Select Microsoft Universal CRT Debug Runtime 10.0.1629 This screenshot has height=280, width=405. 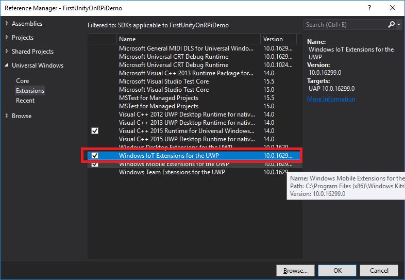[195, 57]
